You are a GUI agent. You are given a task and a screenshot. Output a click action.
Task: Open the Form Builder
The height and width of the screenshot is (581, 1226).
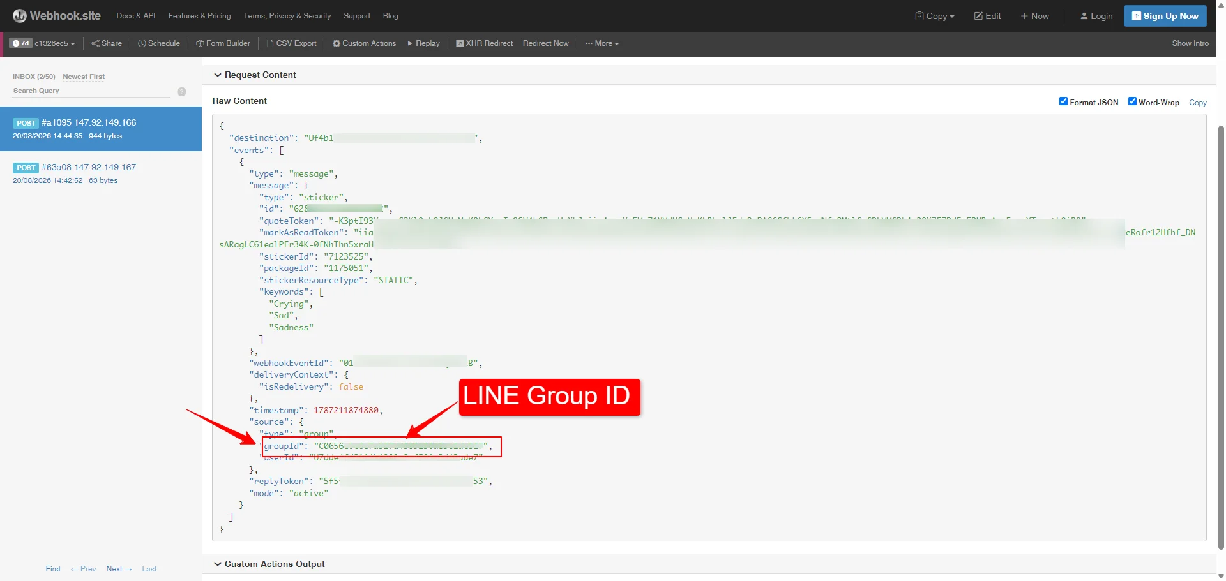click(223, 43)
